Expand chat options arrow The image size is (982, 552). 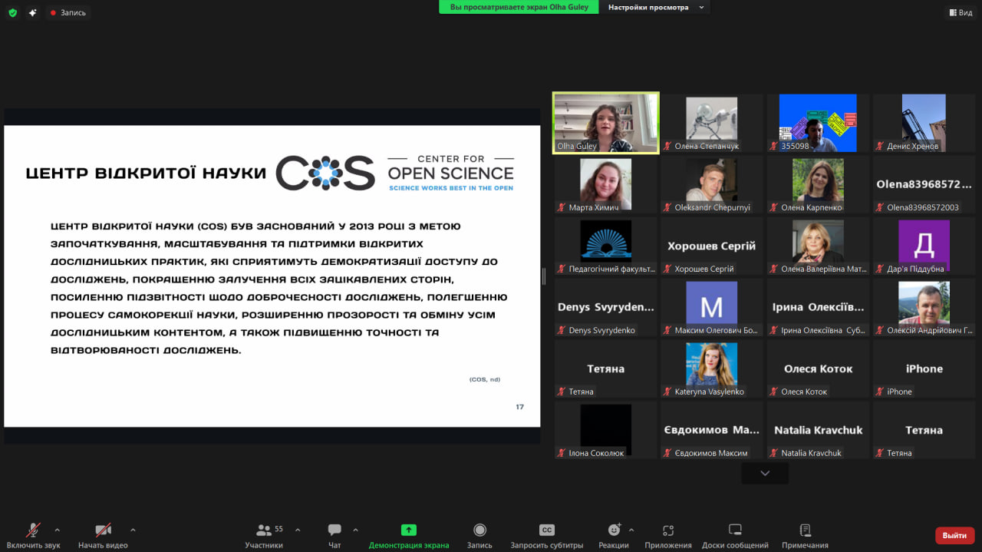(355, 529)
